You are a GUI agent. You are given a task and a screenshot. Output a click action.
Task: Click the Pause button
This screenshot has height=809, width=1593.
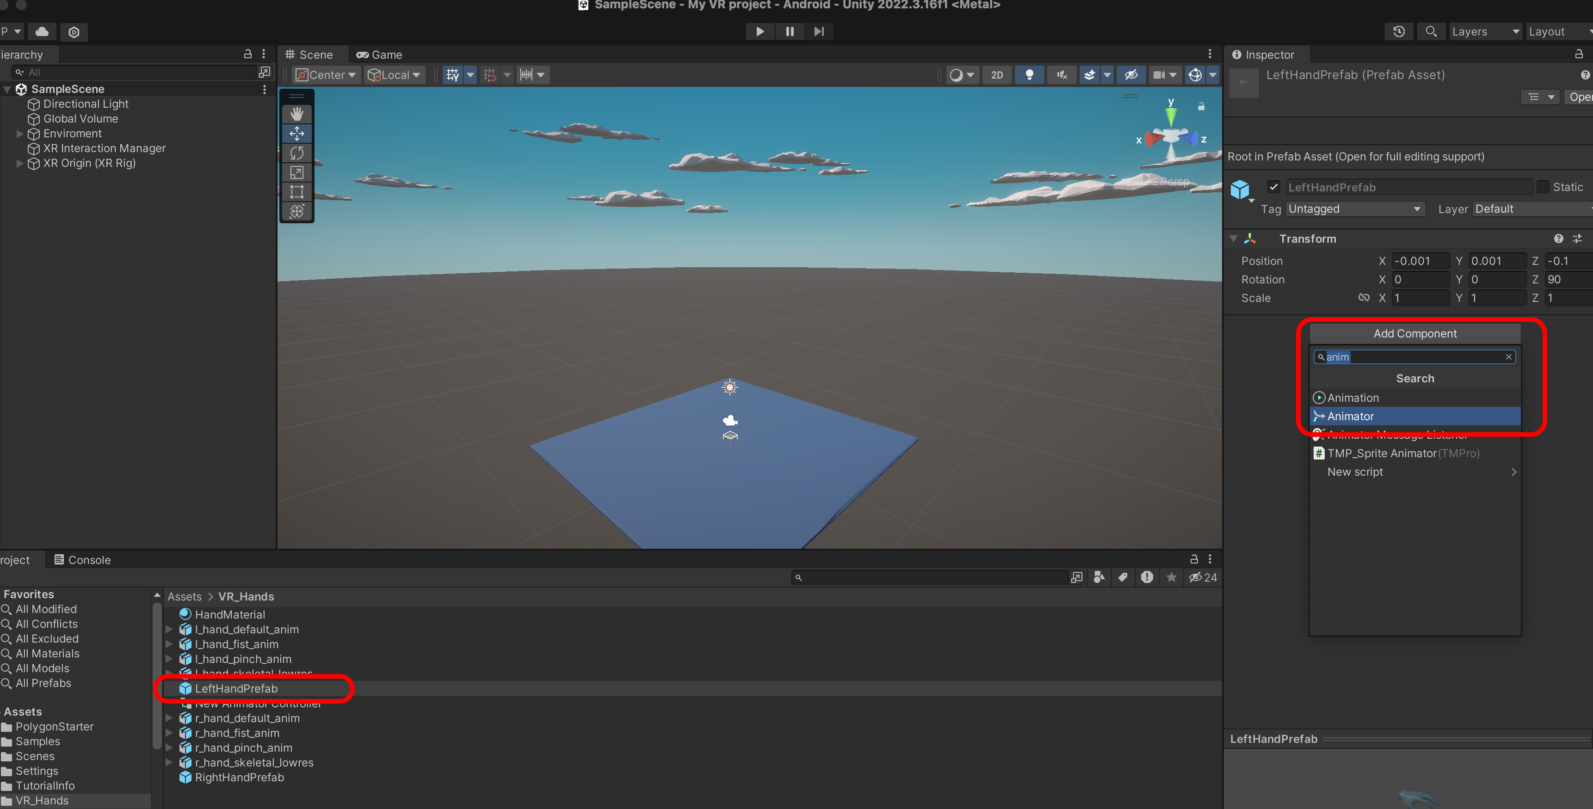pyautogui.click(x=790, y=31)
